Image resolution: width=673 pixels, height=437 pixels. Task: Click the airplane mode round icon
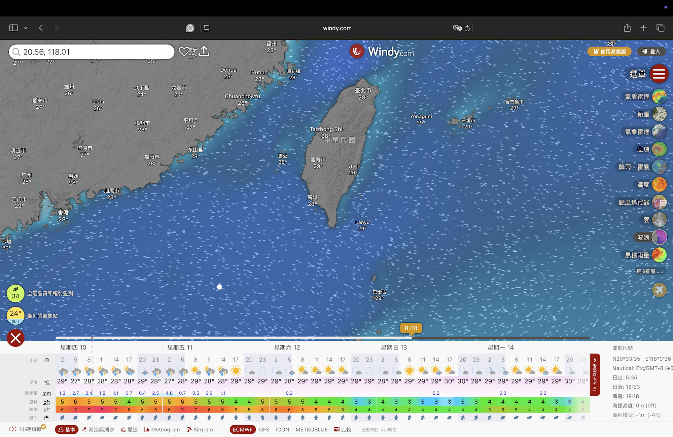click(659, 290)
